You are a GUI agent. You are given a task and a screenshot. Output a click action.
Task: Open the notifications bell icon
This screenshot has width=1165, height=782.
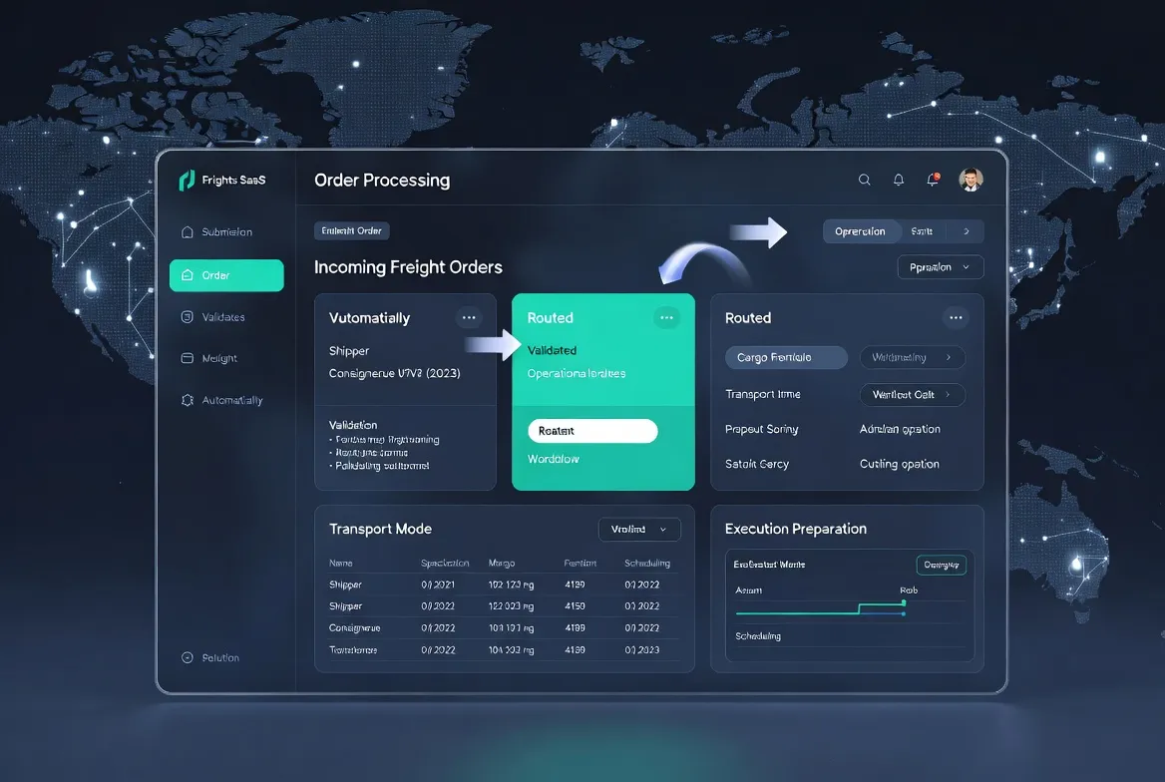tap(898, 180)
